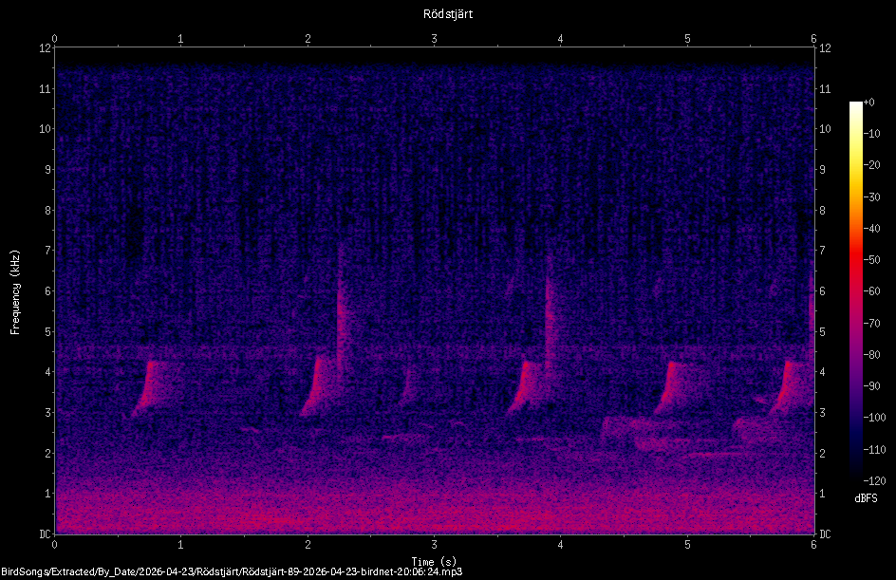Click the Time (s) axis label
This screenshot has height=580, width=896.
(434, 562)
